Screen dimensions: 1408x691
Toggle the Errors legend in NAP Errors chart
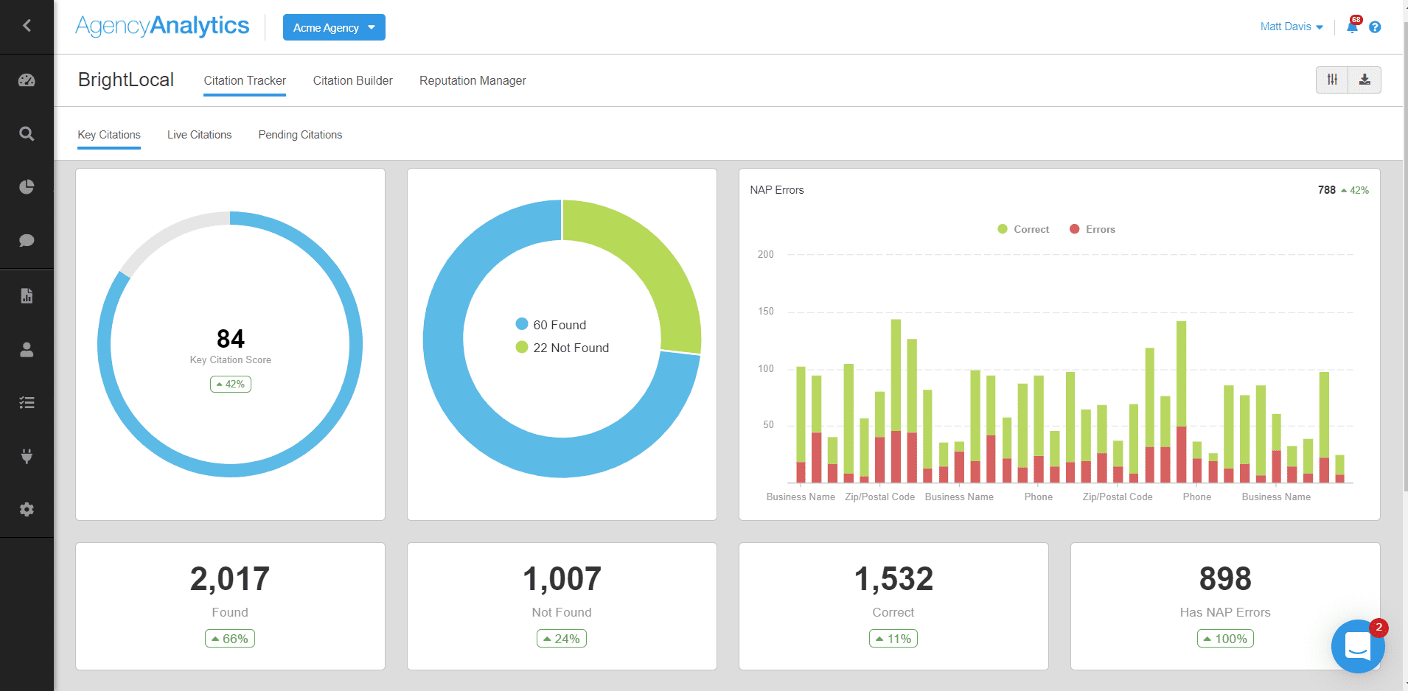click(1092, 229)
